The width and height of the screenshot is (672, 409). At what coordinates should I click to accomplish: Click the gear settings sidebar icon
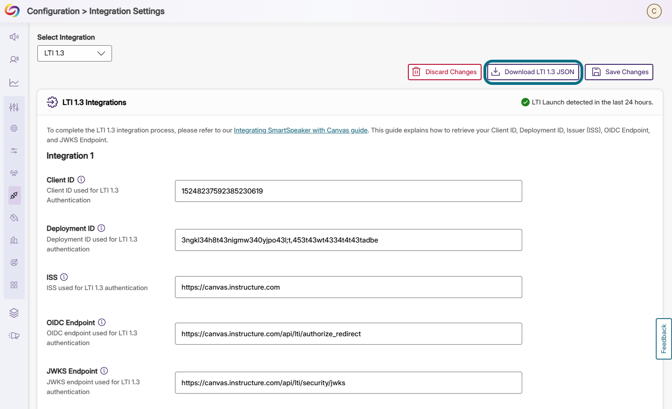pyautogui.click(x=14, y=128)
